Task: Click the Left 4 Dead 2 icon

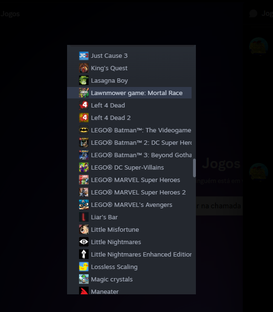Action: (84, 118)
